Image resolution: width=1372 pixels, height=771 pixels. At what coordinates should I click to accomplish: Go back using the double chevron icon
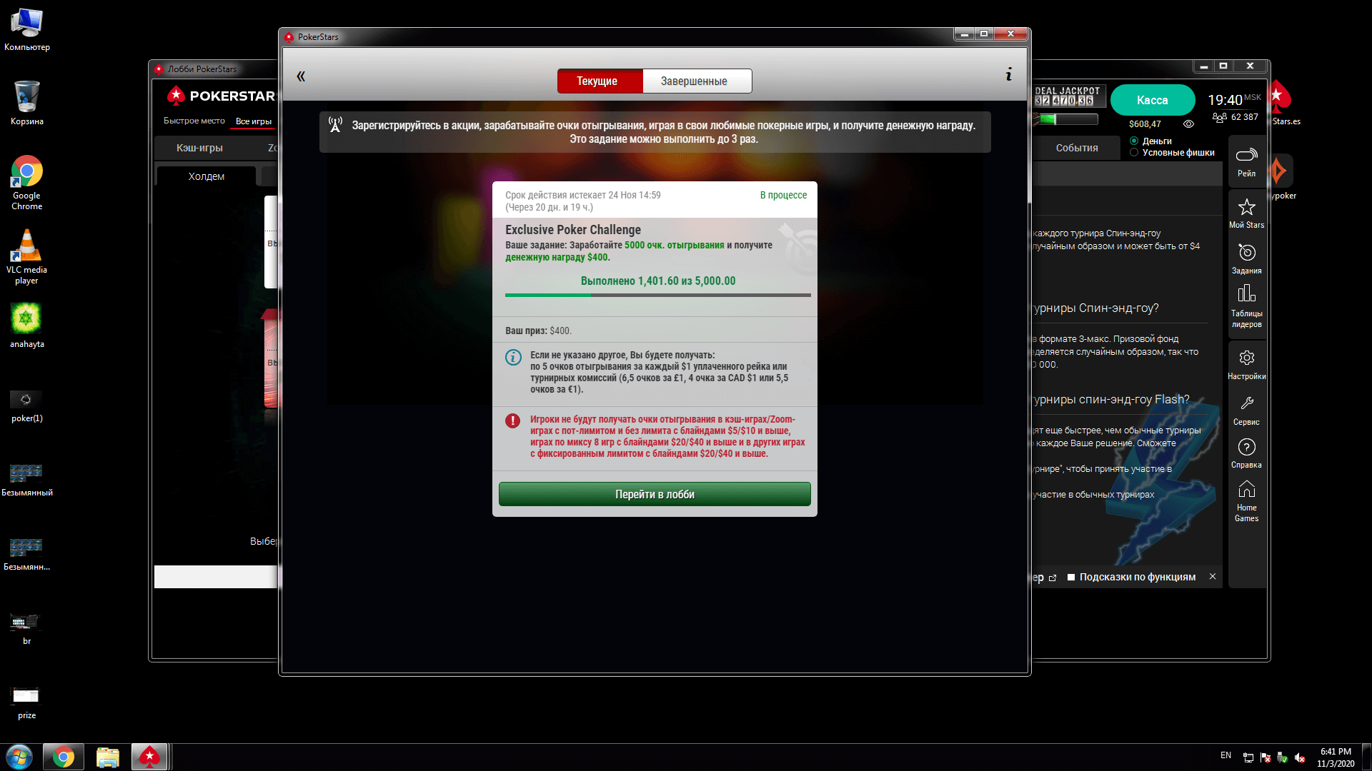tap(301, 76)
